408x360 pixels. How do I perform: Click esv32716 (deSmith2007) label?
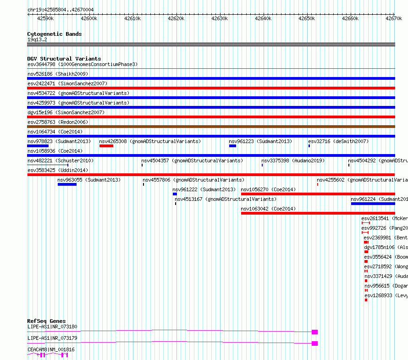(338, 141)
